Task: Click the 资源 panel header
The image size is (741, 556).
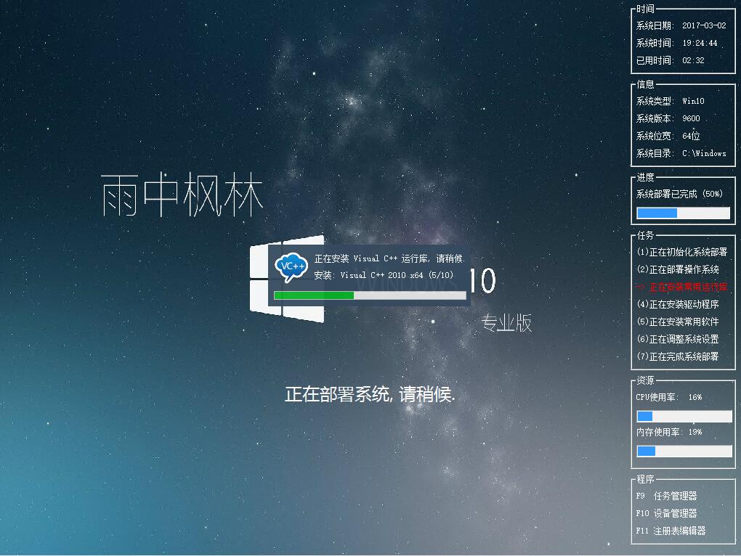Action: coord(645,380)
